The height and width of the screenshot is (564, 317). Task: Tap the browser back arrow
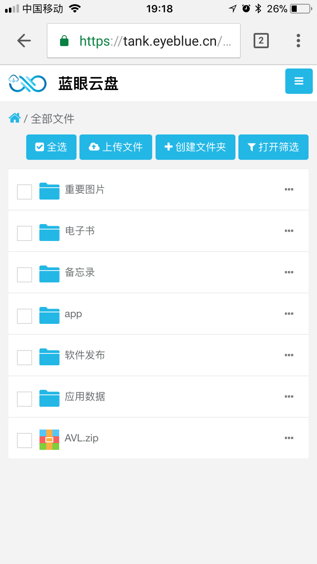(x=24, y=41)
